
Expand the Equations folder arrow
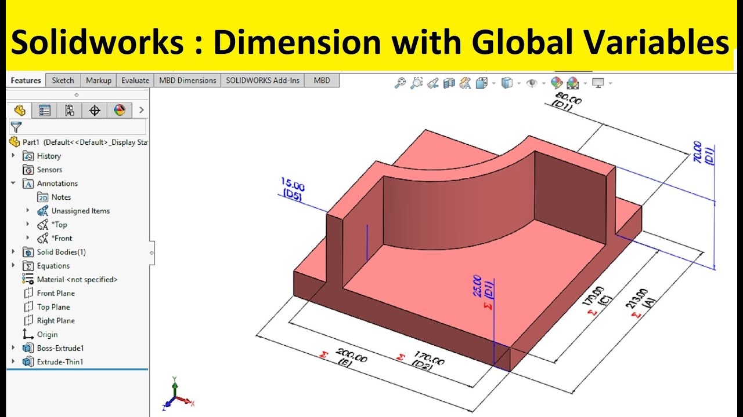(13, 266)
